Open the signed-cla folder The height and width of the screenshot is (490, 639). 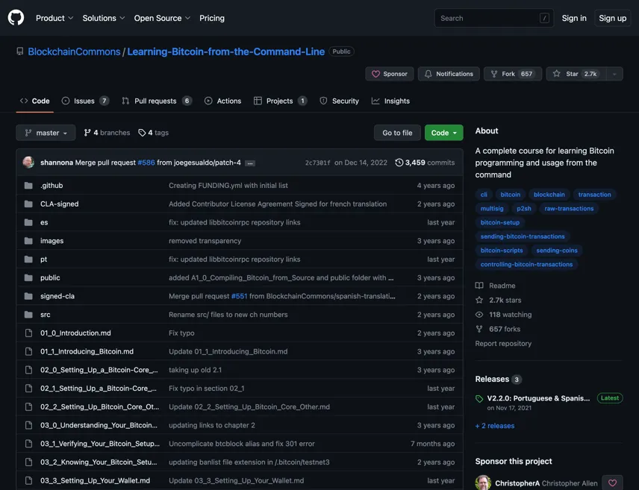click(57, 296)
